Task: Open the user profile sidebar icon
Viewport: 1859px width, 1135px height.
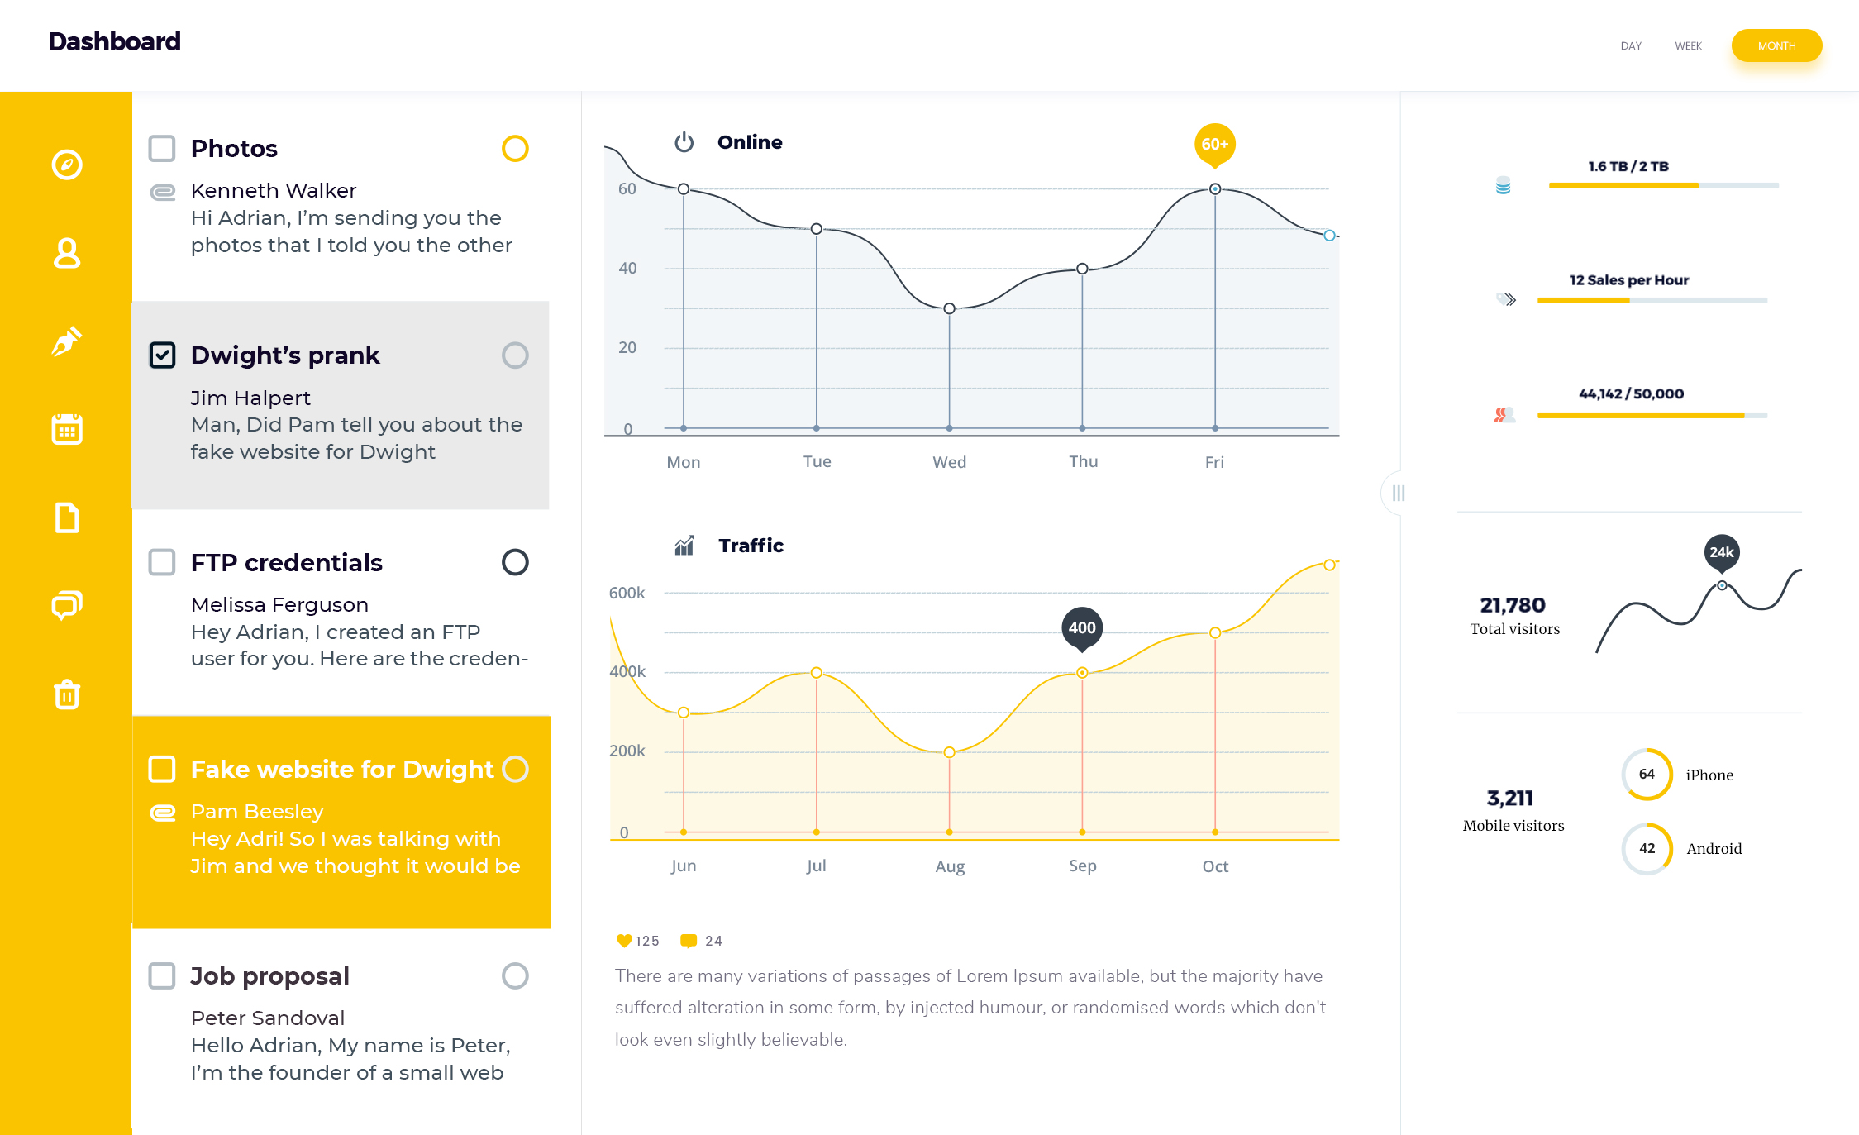Action: pos(67,253)
